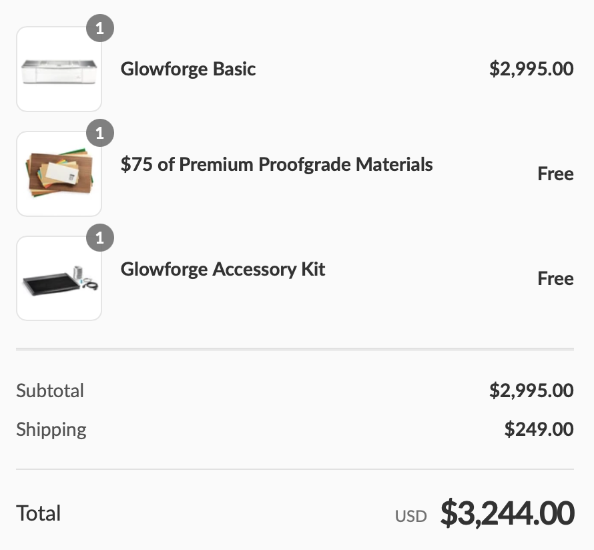Click the Total label
594x550 pixels.
click(x=39, y=513)
